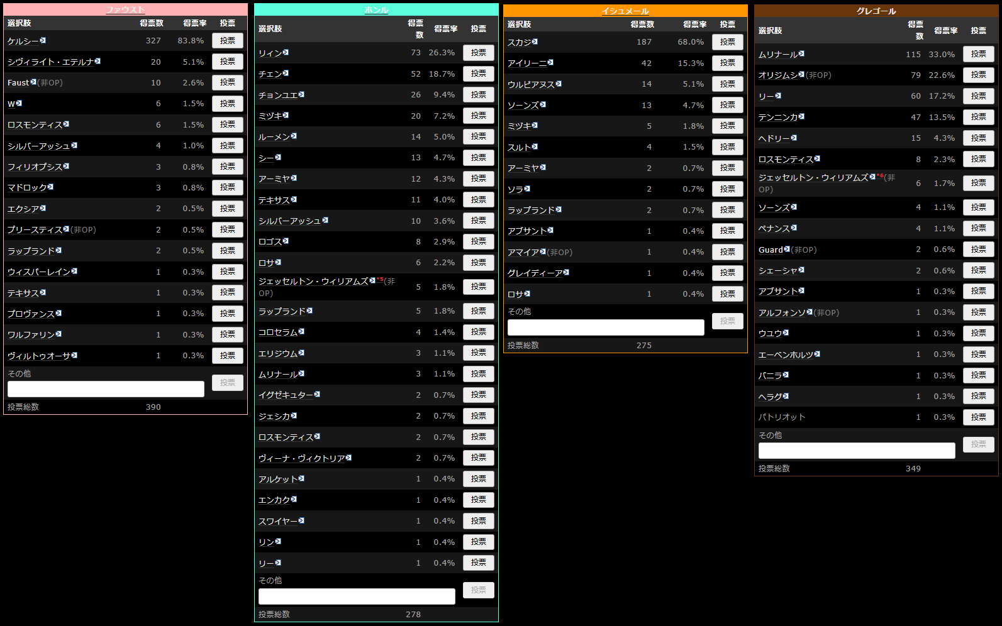Screen dimensions: 1002x626
Task: Vote for Guard (非OP) in the グレゴール poll
Action: point(979,250)
